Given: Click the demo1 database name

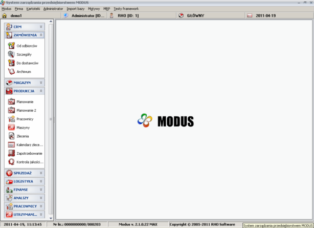Looking at the screenshot, I should coord(16,16).
